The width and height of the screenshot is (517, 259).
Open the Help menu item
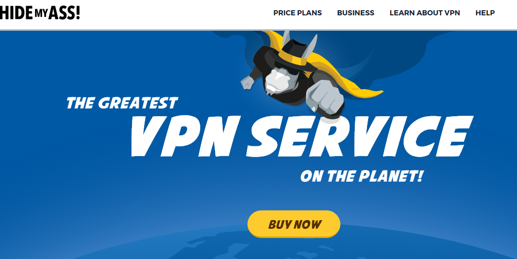click(x=485, y=13)
